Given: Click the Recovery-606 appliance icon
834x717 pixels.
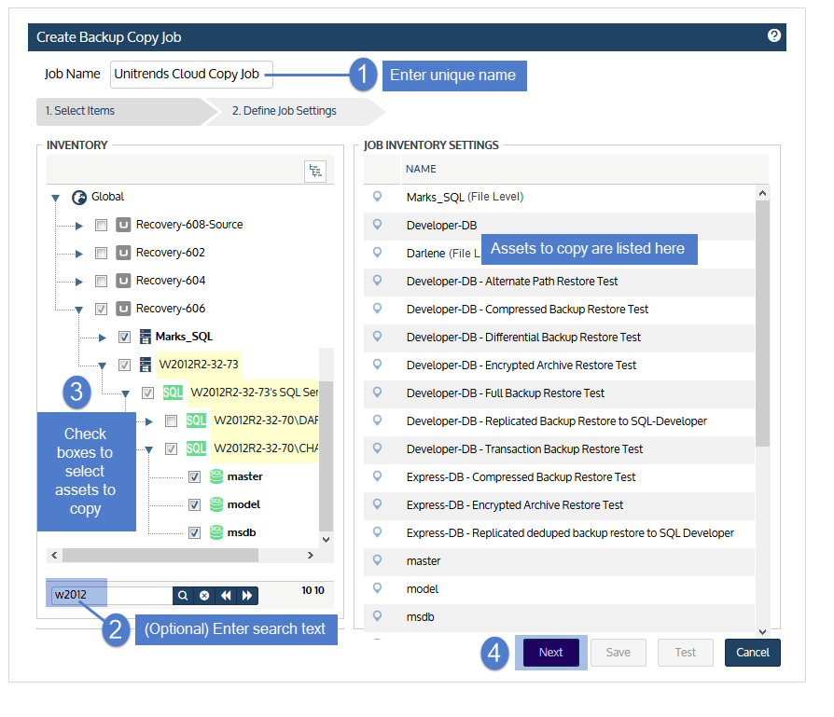Looking at the screenshot, I should click(123, 309).
